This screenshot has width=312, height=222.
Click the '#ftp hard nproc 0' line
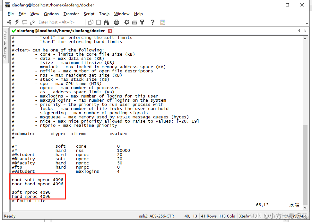(x=66, y=167)
